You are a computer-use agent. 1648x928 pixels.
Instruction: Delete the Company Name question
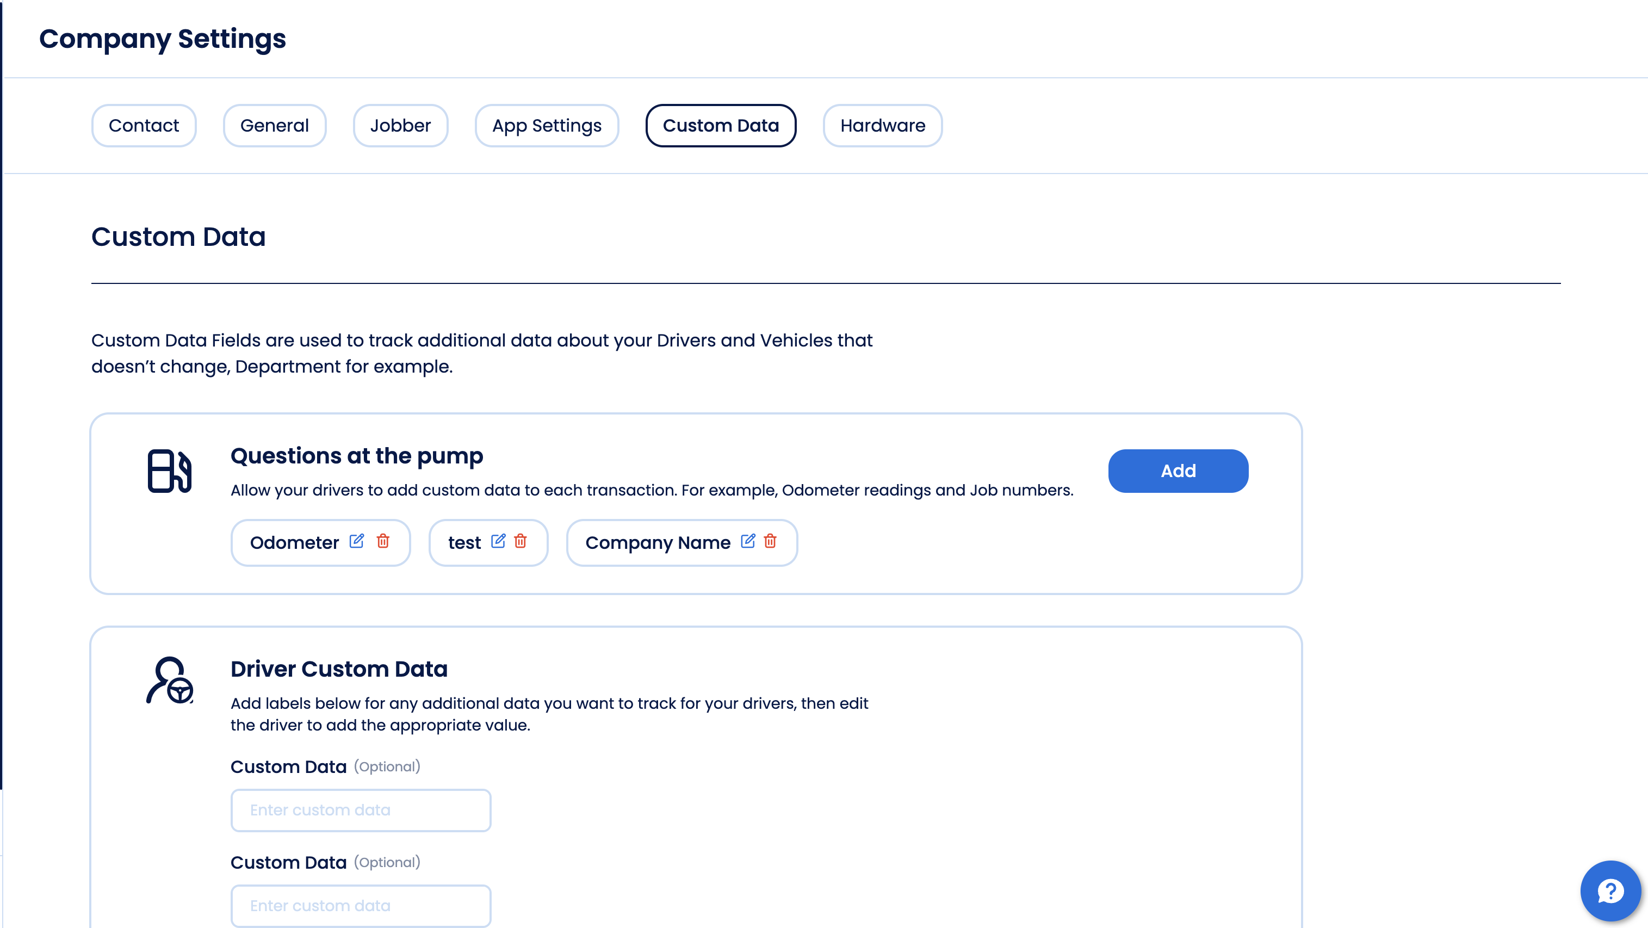(x=770, y=541)
